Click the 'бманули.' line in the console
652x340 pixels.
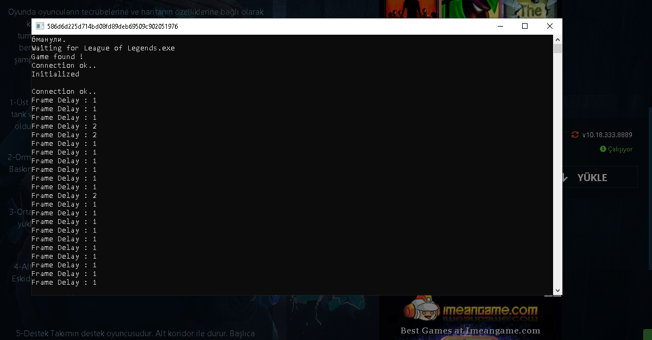[x=49, y=40]
